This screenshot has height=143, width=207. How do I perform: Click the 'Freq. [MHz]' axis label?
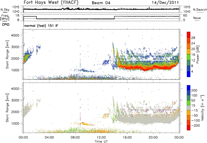pos(5,18)
